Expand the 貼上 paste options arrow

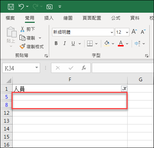(x=11, y=46)
